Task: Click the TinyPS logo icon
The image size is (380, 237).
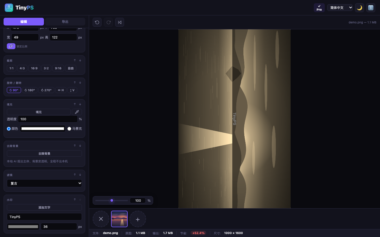Action: click(9, 8)
